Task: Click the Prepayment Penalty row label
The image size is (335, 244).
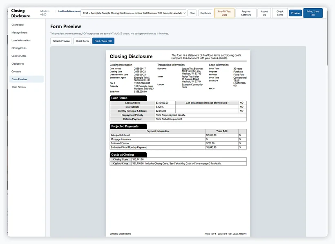Action: pyautogui.click(x=132, y=115)
